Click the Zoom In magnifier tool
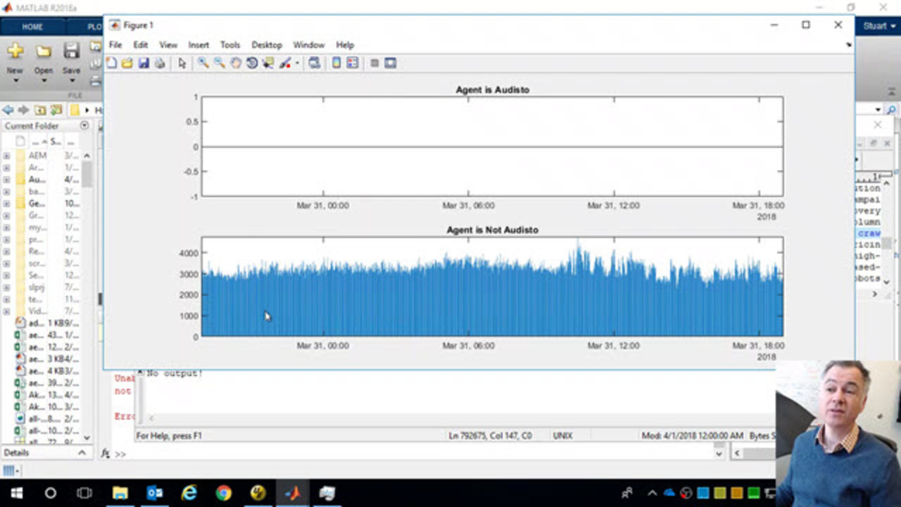Viewport: 901px width, 507px height. click(203, 63)
